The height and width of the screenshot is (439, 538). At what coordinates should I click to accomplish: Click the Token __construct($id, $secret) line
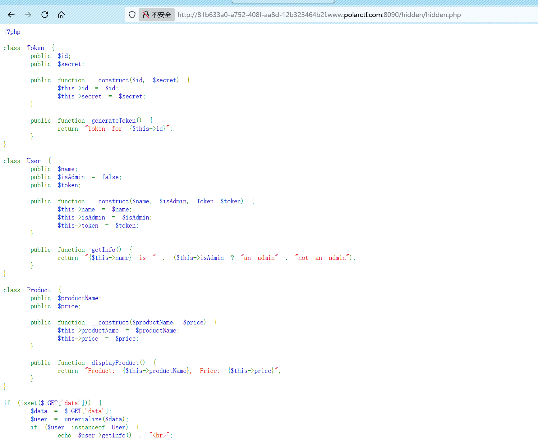[110, 80]
